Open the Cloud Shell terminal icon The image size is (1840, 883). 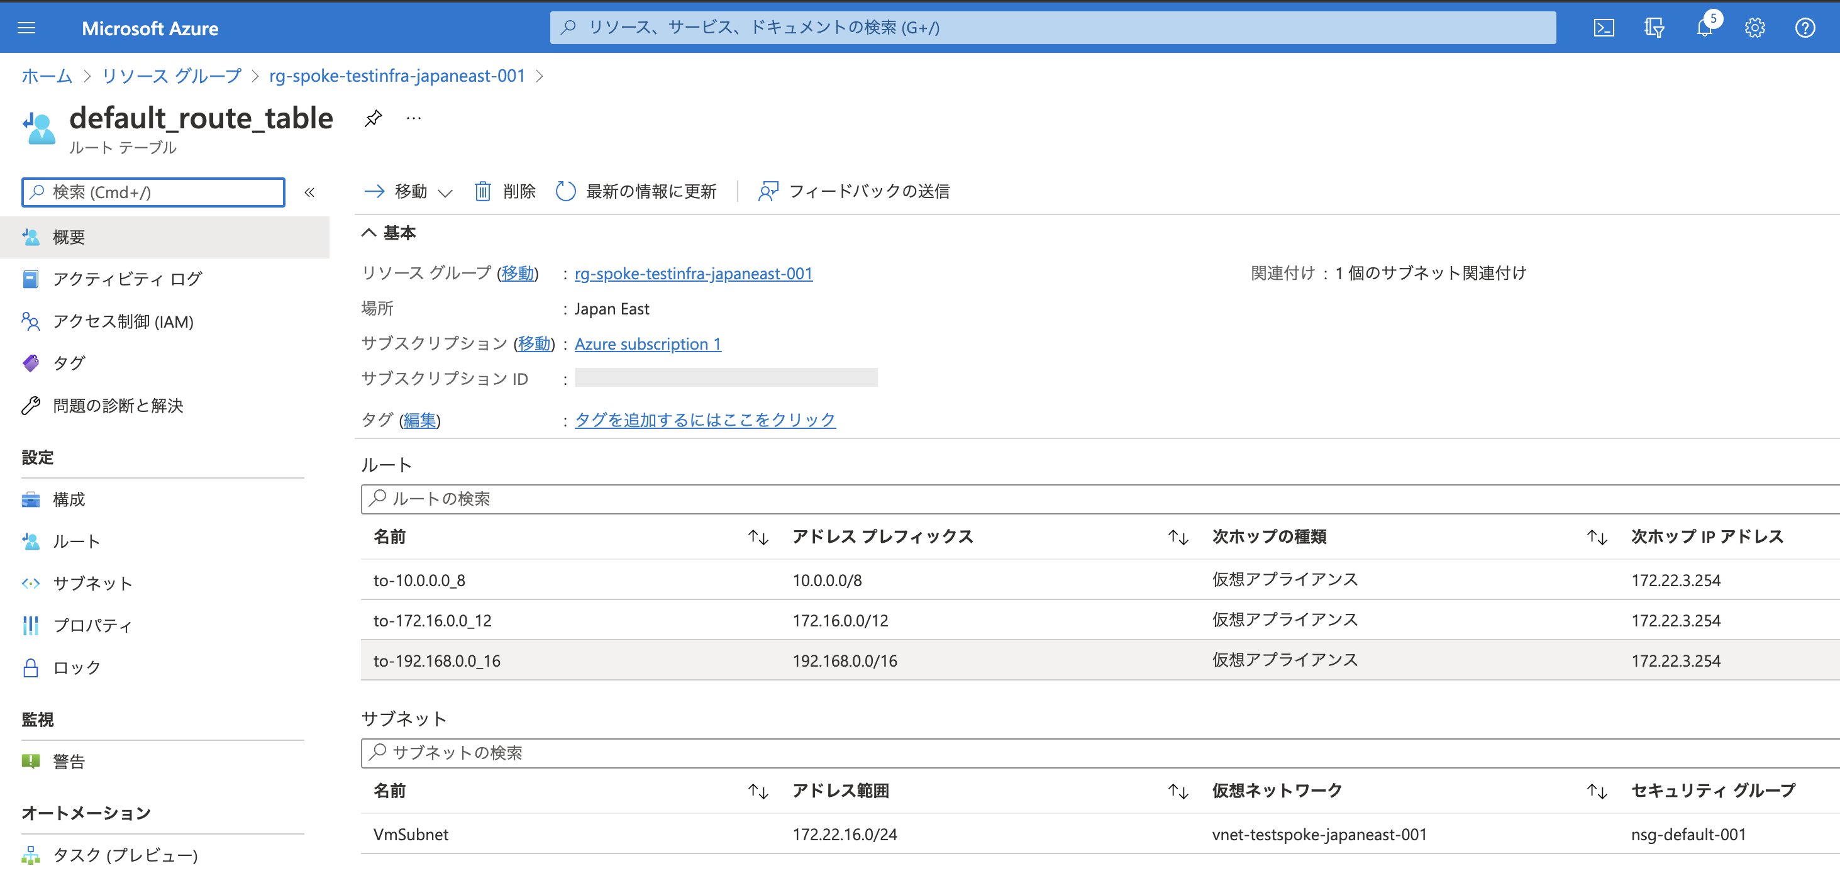pos(1604,28)
